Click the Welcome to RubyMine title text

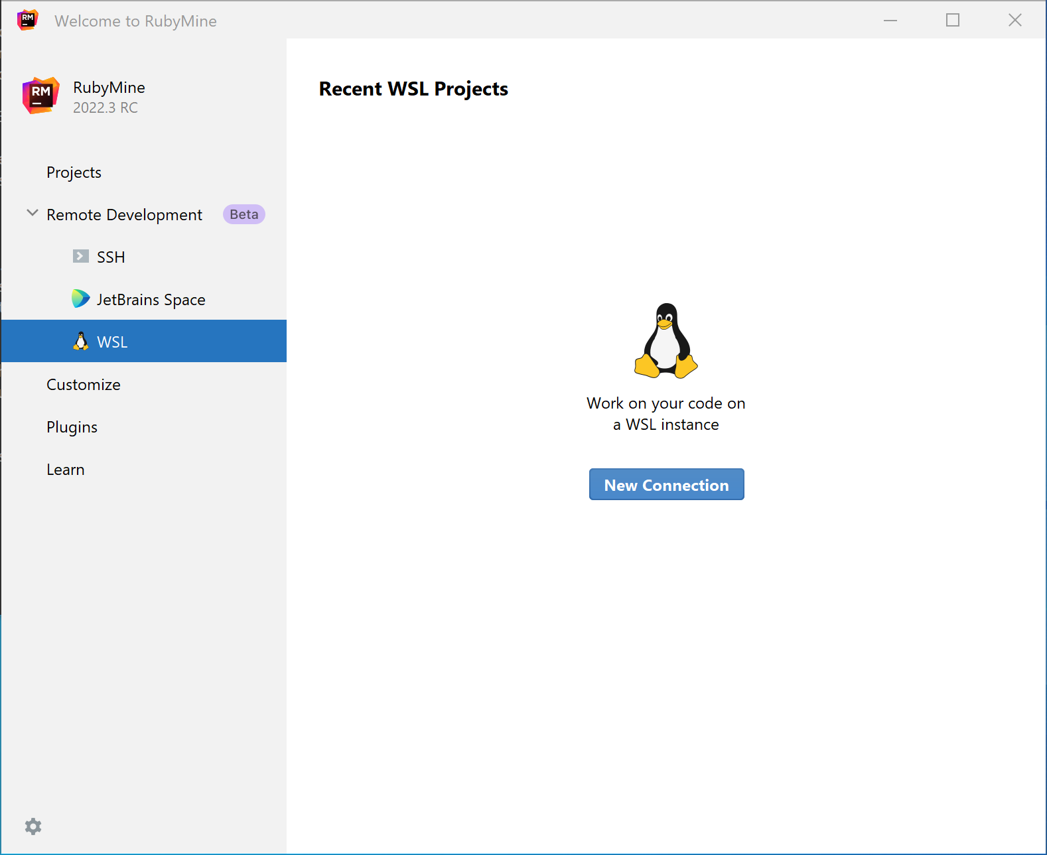point(135,21)
